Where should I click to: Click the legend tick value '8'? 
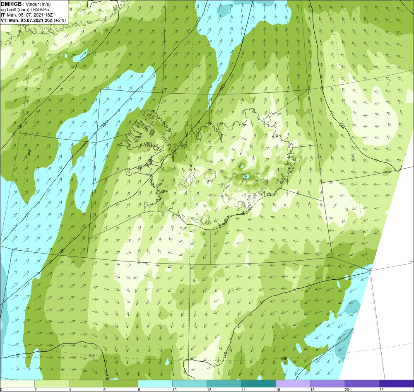pyautogui.click(x=139, y=390)
